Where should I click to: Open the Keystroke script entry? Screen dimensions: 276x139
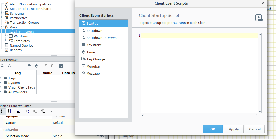pos(94,45)
